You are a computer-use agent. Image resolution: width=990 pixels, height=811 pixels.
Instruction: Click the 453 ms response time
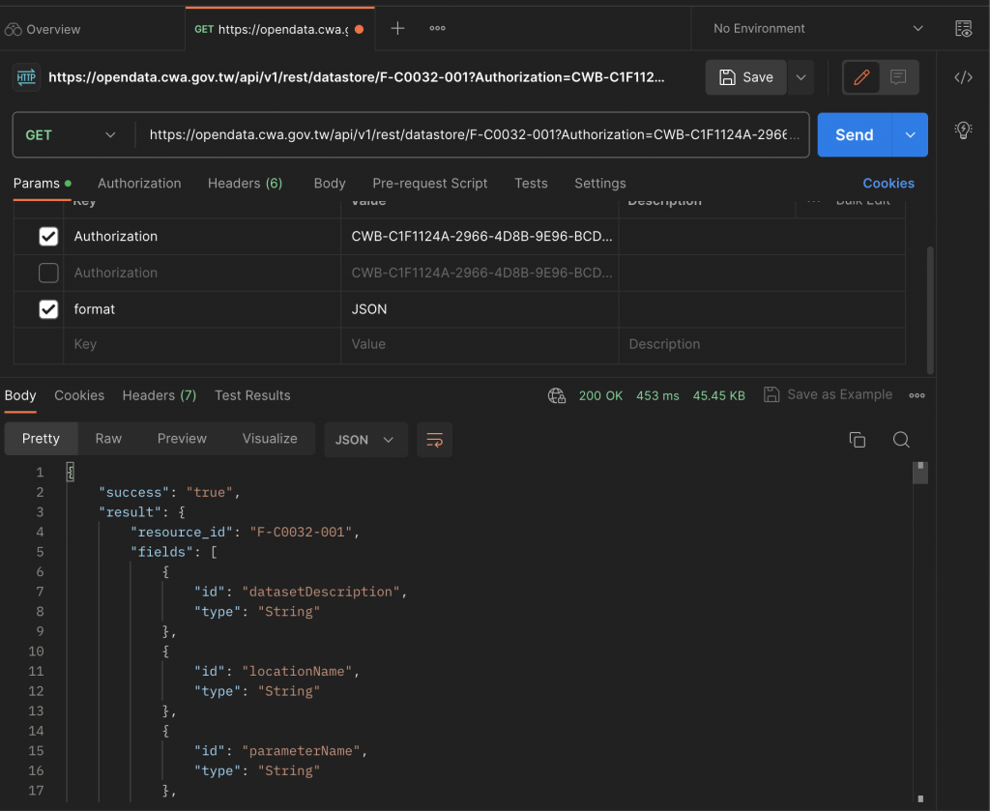[x=657, y=395]
